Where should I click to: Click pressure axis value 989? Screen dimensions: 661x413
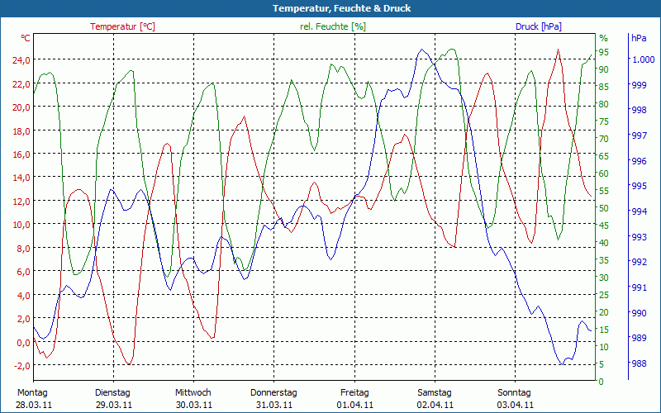pos(639,338)
